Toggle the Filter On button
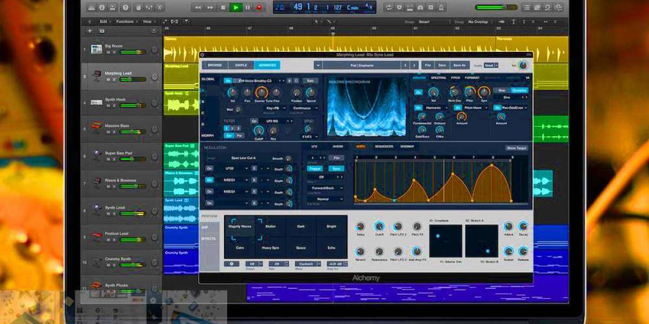This screenshot has width=649, height=324. pos(254,121)
